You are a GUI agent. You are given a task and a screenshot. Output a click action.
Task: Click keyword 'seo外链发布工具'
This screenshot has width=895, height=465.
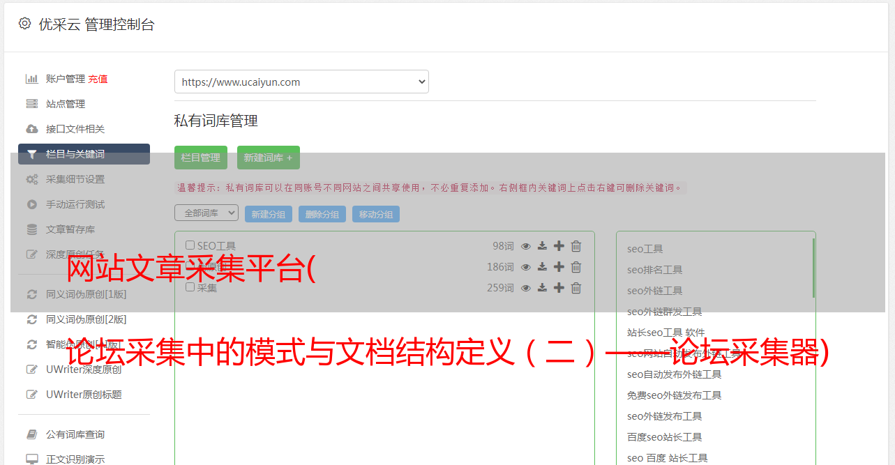click(x=665, y=416)
